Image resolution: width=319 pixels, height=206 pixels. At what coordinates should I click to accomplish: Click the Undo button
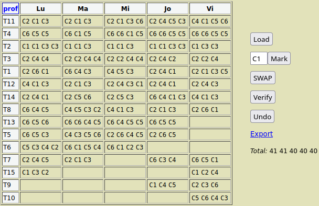(262, 117)
